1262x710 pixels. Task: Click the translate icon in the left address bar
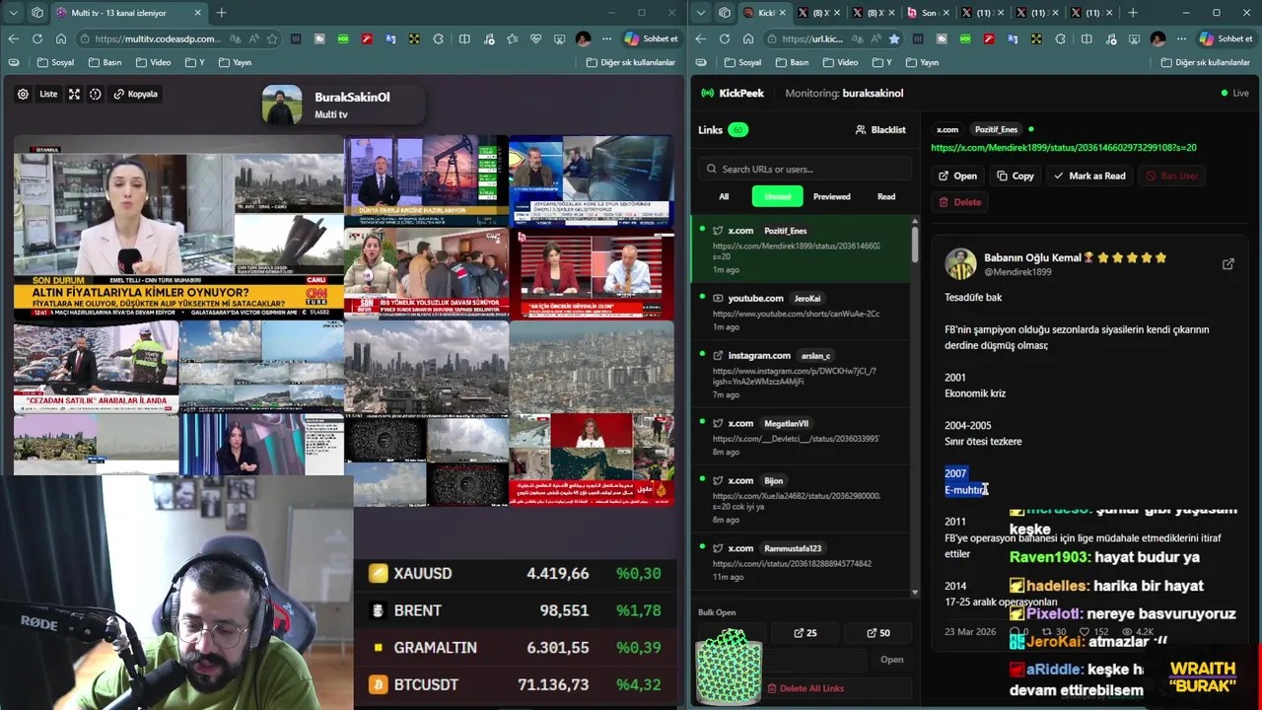tap(237, 38)
